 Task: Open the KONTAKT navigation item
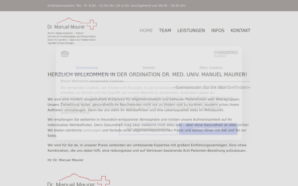240,31
